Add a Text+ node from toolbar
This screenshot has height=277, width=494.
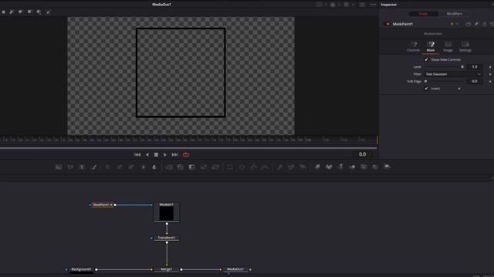tap(82, 167)
